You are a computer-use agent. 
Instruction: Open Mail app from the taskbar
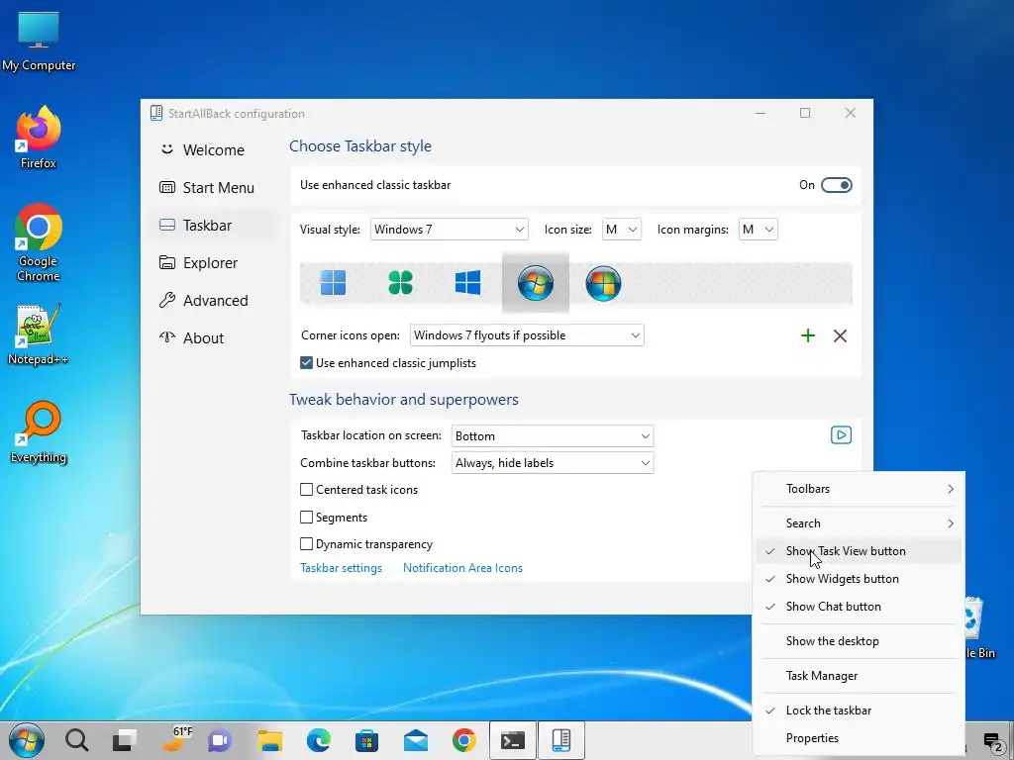[416, 740]
